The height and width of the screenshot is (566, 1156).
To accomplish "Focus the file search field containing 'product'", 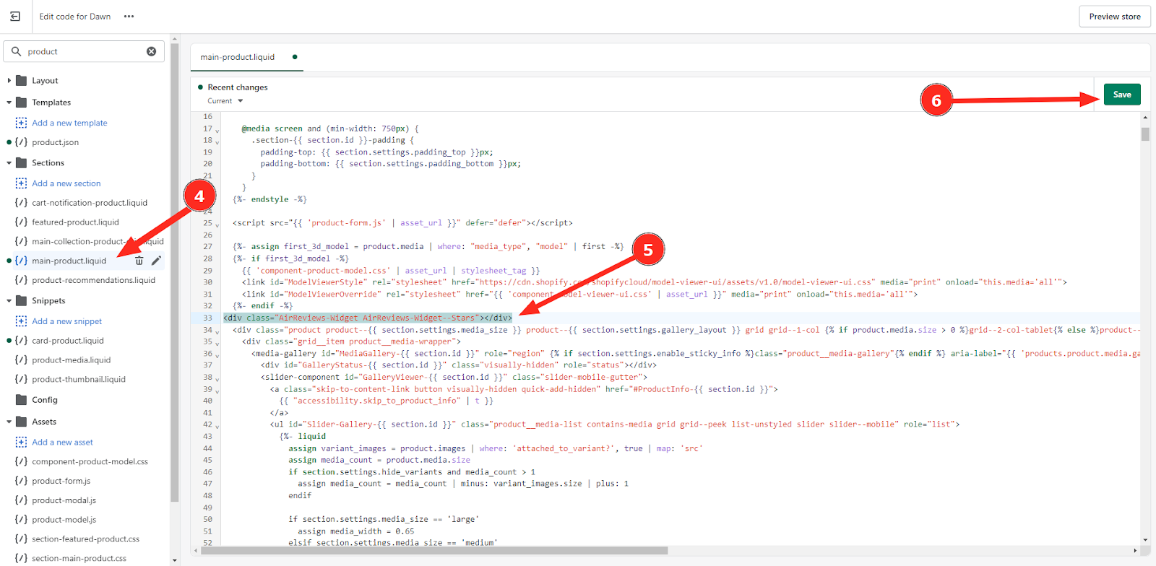I will [85, 51].
